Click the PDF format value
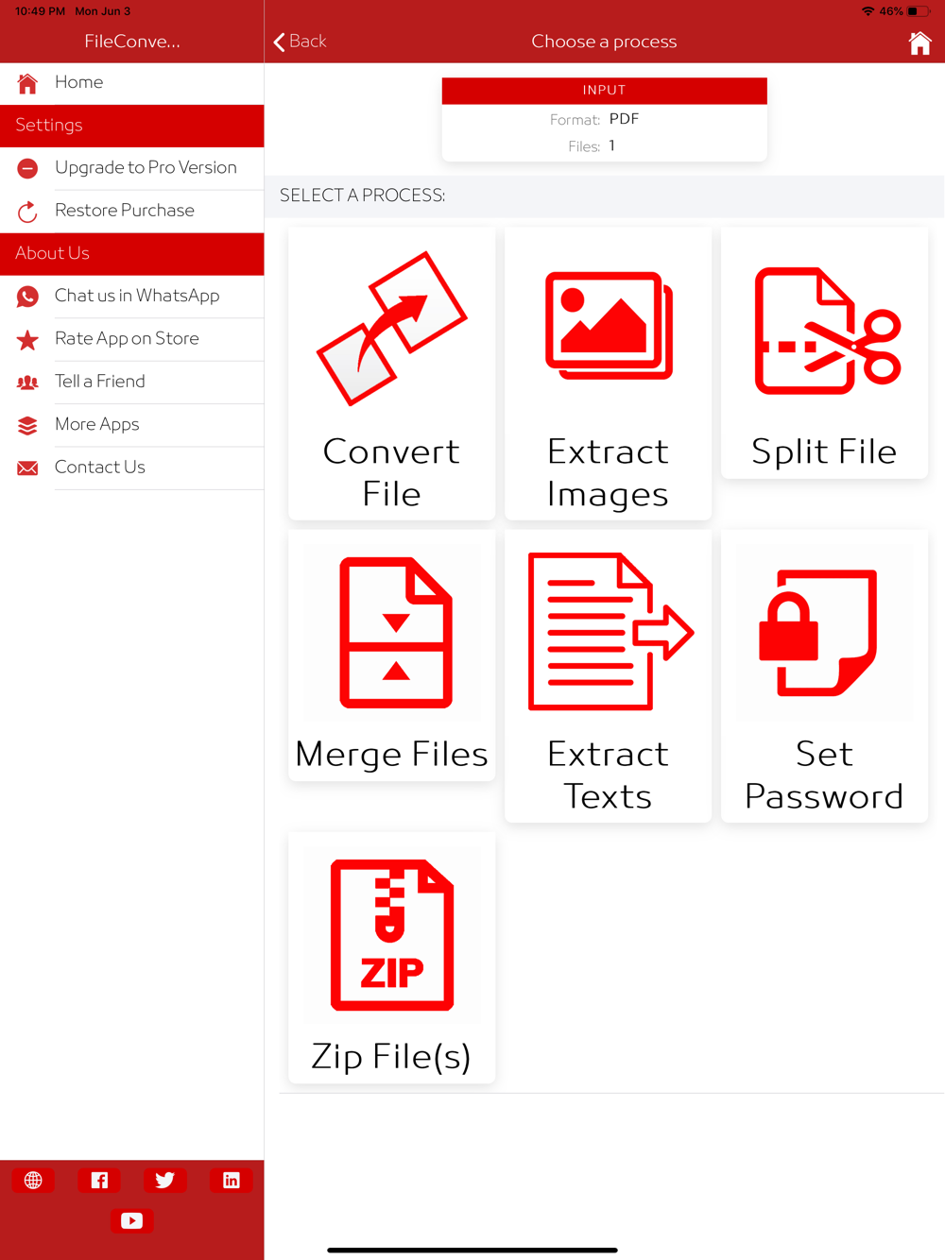Viewport: 945px width, 1260px height. 624,119
